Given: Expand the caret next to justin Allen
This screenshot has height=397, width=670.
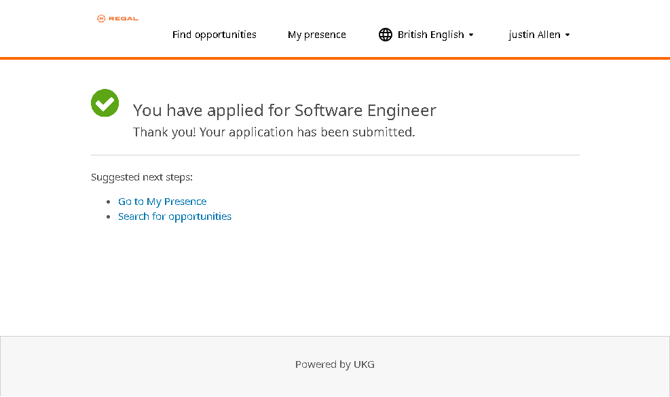Looking at the screenshot, I should pos(567,35).
